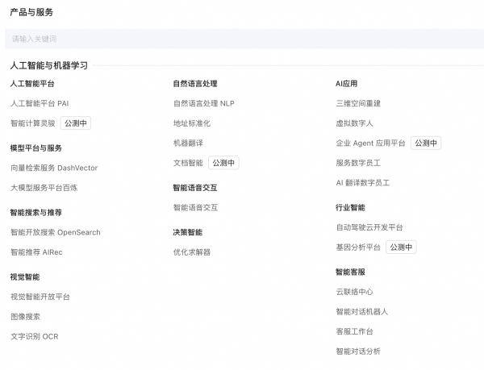Click the 视觉智能 category heading
The height and width of the screenshot is (370, 484).
25,276
